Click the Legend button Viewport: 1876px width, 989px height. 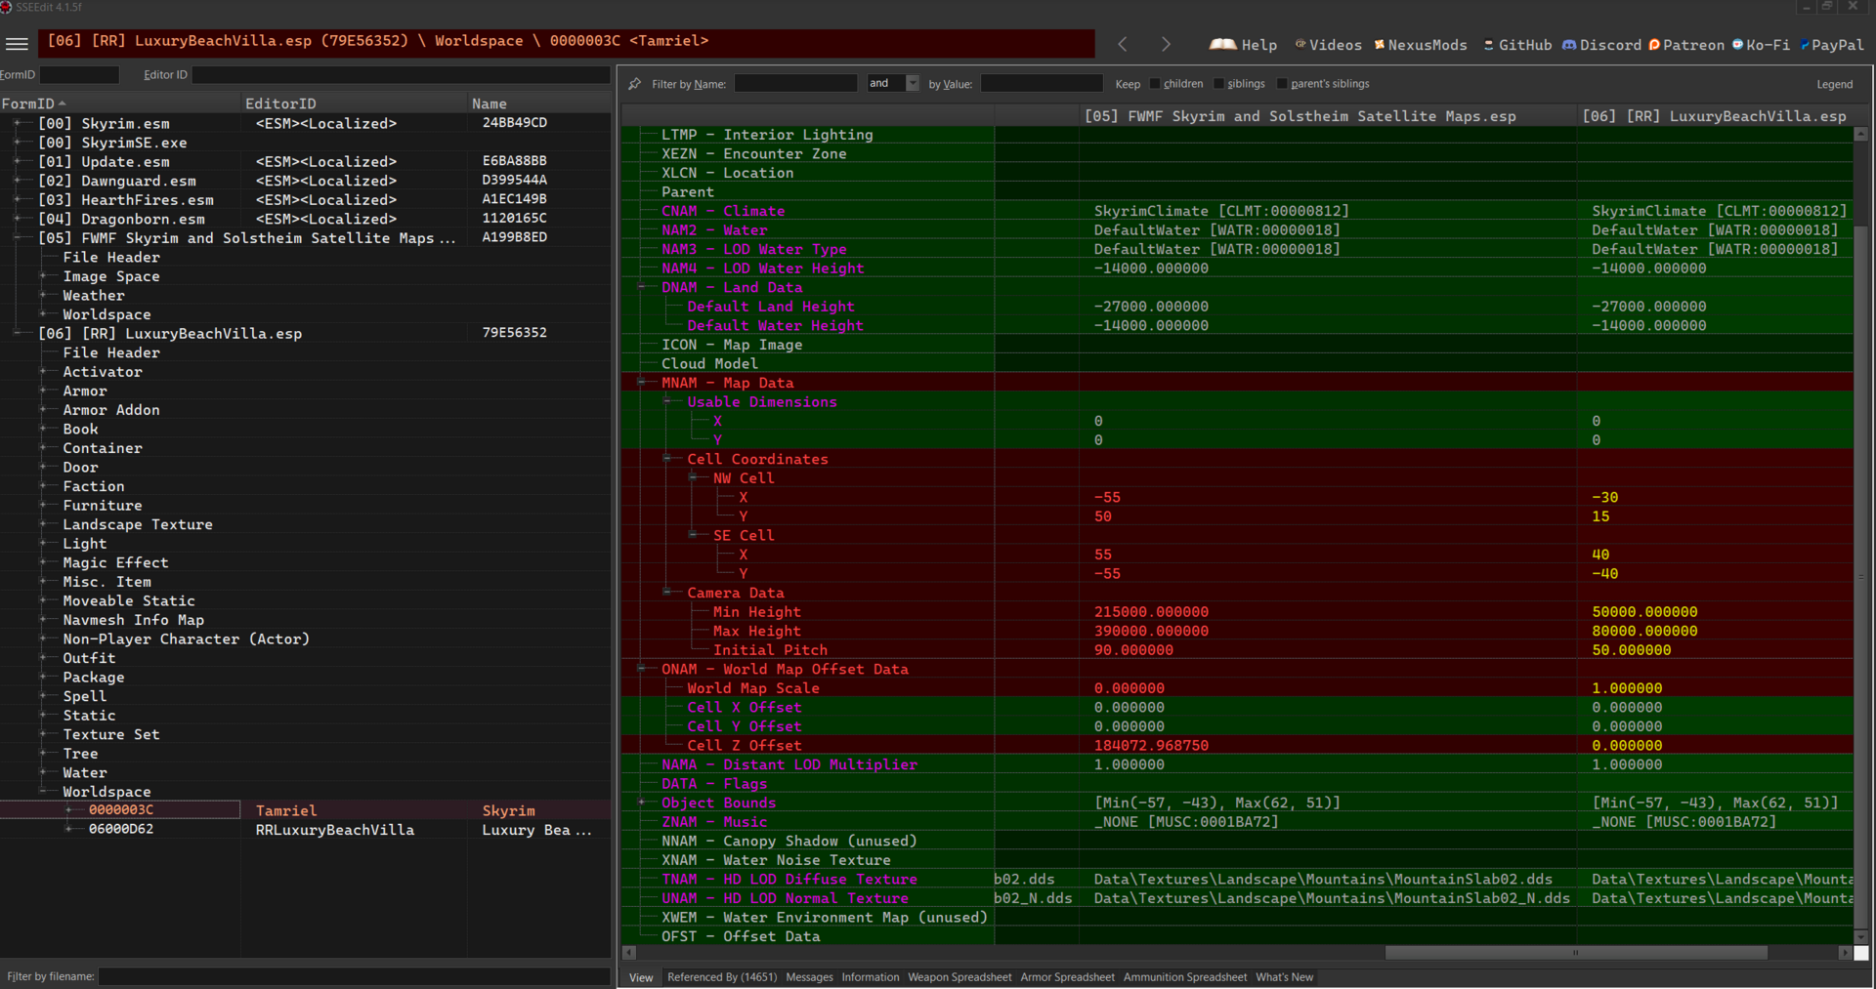coord(1834,84)
